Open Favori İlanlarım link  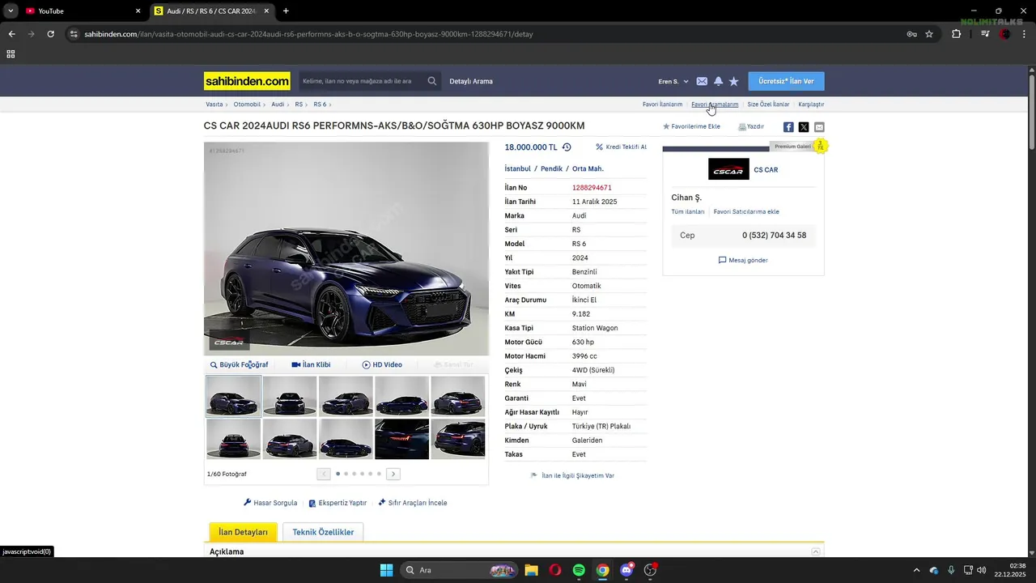pos(662,104)
